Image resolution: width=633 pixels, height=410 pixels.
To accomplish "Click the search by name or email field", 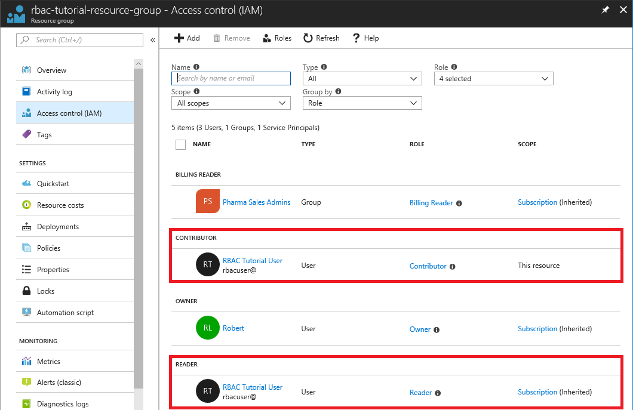I will click(x=231, y=78).
